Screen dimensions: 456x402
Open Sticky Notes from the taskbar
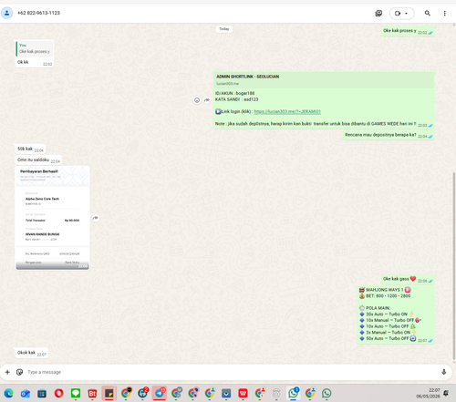(109, 394)
